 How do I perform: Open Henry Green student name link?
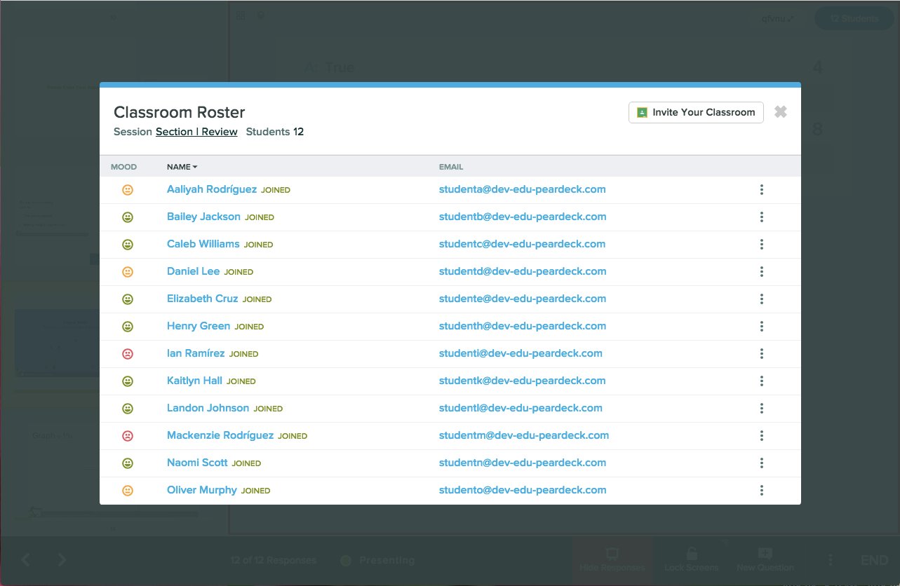[x=199, y=326]
